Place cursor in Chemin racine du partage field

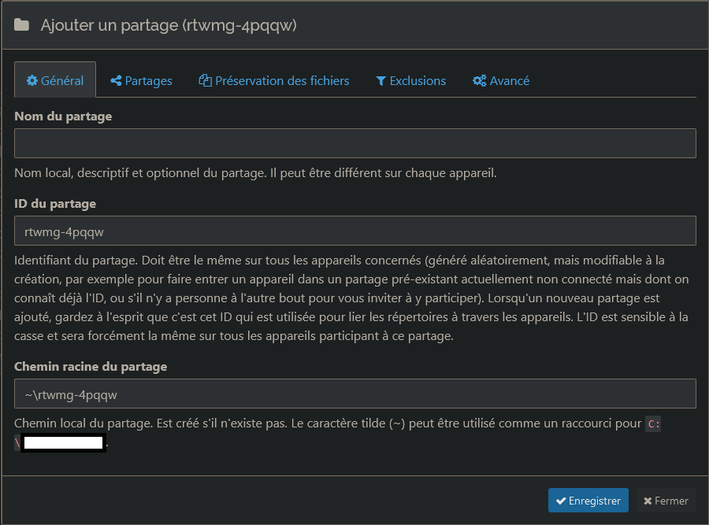354,394
